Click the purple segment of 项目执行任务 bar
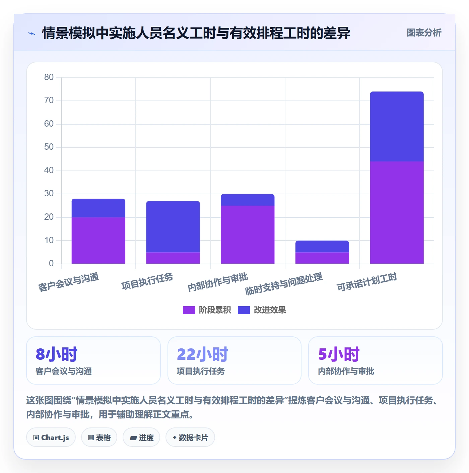This screenshot has height=473, width=469. [x=173, y=258]
